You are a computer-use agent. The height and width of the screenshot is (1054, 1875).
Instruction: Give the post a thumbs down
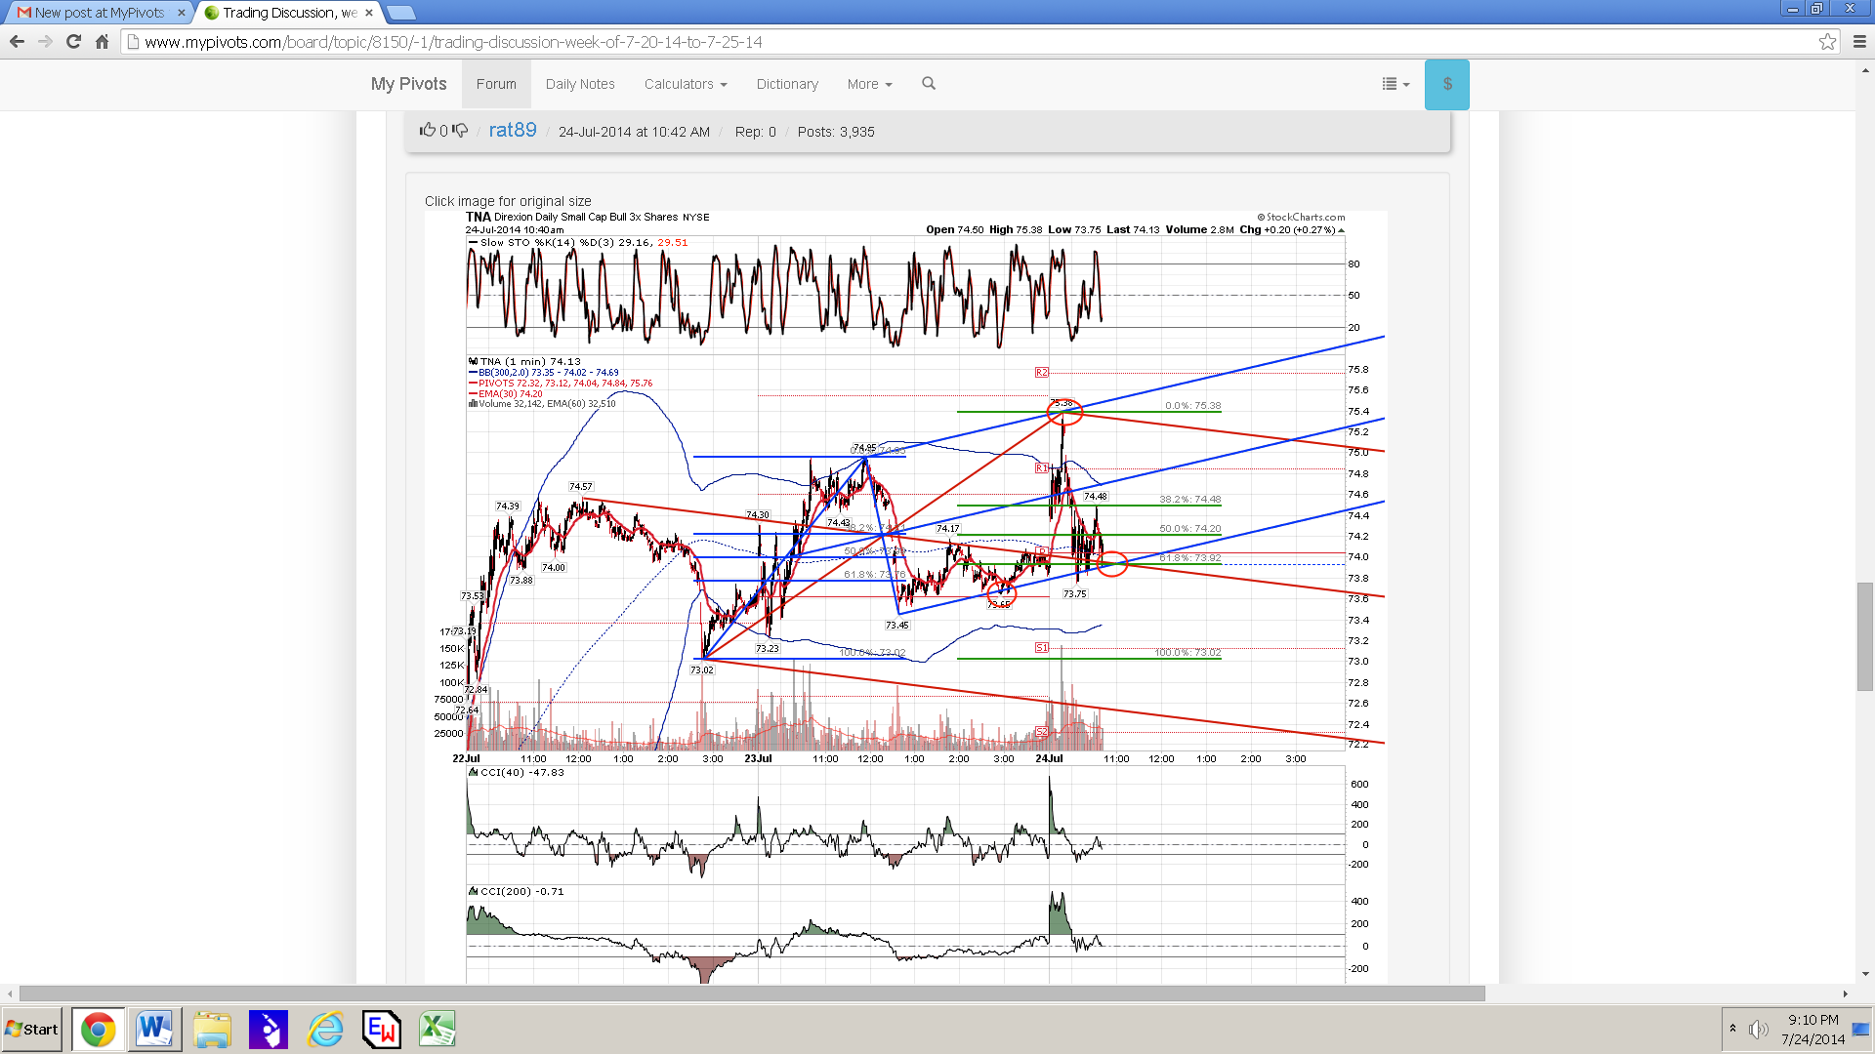tap(460, 131)
